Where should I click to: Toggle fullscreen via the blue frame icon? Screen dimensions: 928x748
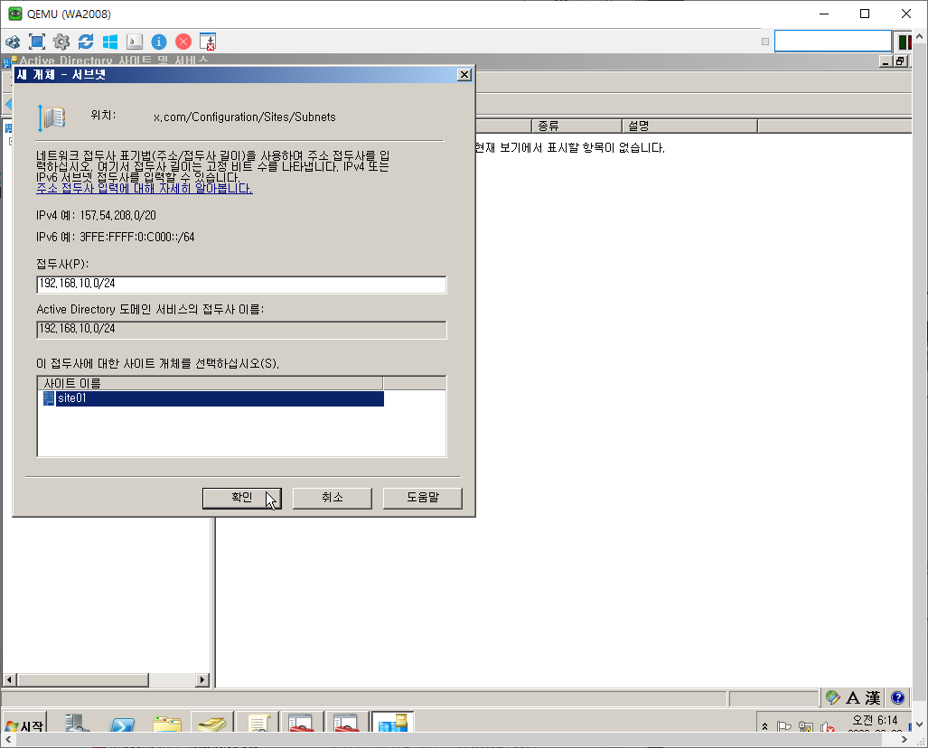(x=37, y=42)
